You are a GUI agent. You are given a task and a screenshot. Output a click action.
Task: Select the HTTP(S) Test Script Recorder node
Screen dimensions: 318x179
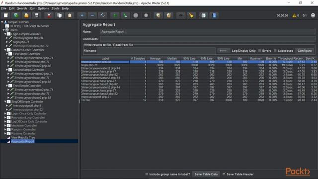tap(29, 26)
